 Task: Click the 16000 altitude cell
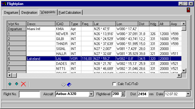164,39
